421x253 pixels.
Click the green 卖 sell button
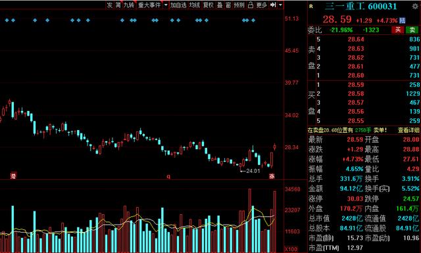pyautogui.click(x=412, y=30)
